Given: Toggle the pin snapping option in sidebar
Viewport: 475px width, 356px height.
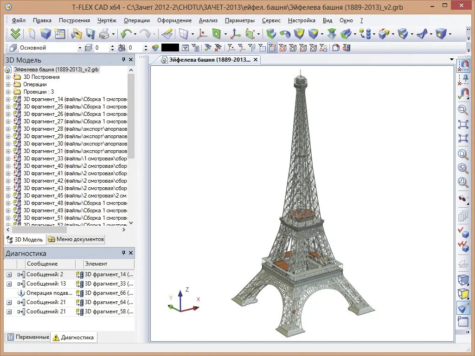Looking at the screenshot, I should pos(463,80).
